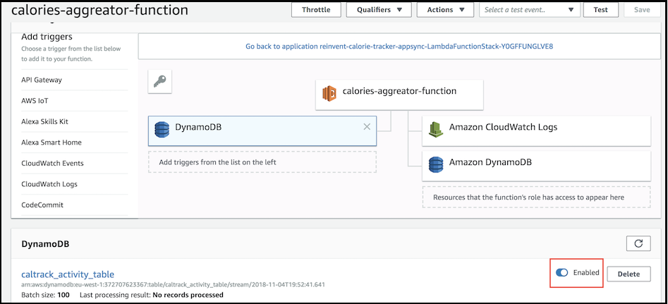The image size is (668, 304).
Task: Toggle the caltrack_activity_table Enabled switch
Action: click(562, 273)
